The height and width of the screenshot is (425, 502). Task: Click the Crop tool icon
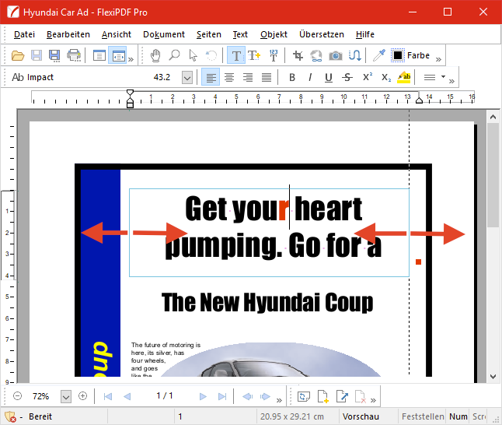298,55
